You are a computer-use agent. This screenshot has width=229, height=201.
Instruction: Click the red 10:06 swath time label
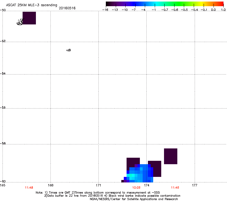pyautogui.click(x=136, y=188)
